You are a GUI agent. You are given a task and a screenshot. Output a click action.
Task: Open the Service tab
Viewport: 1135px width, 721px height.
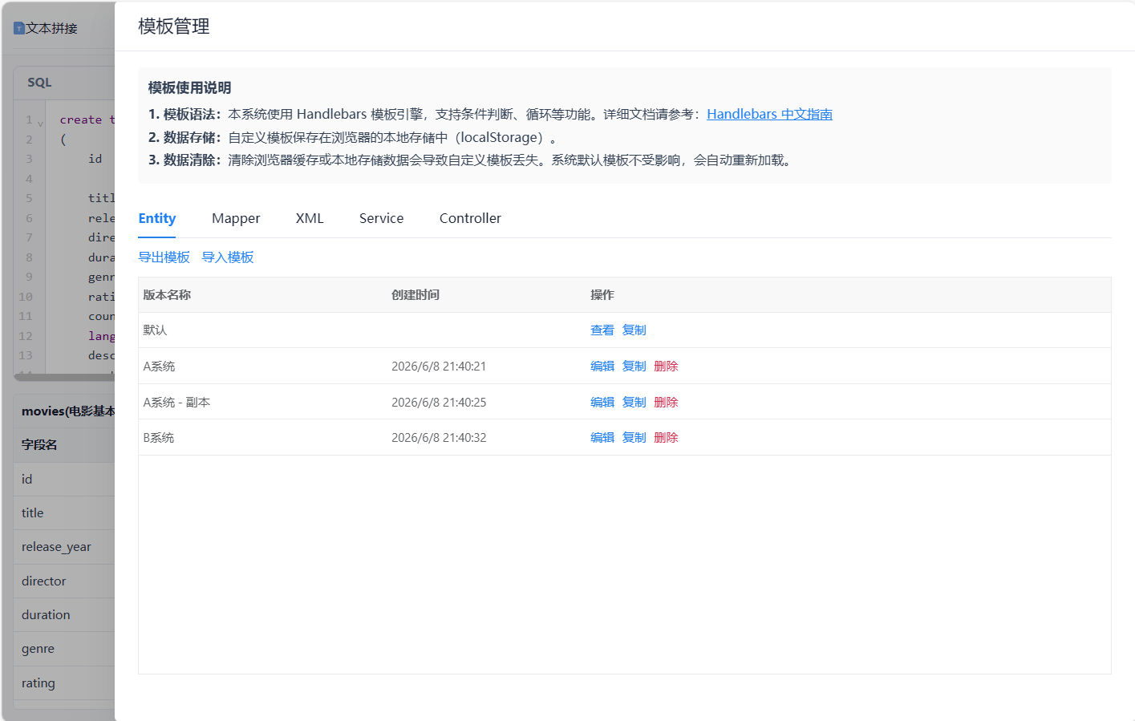[x=381, y=218]
